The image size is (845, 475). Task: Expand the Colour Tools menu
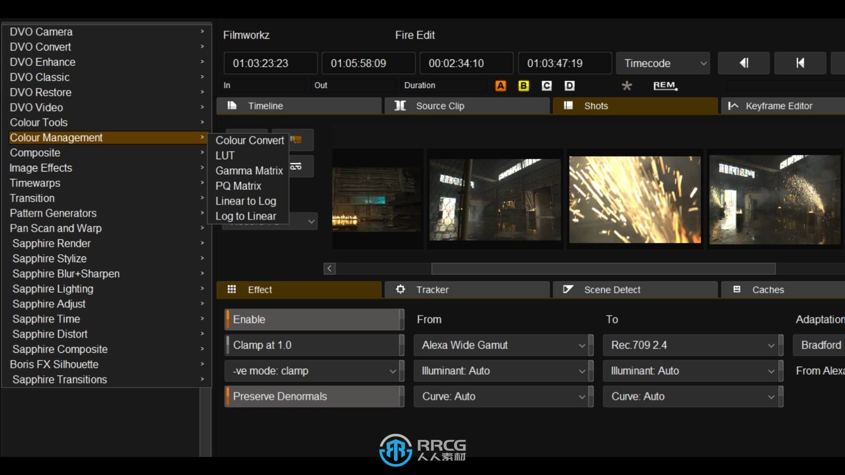tap(107, 122)
